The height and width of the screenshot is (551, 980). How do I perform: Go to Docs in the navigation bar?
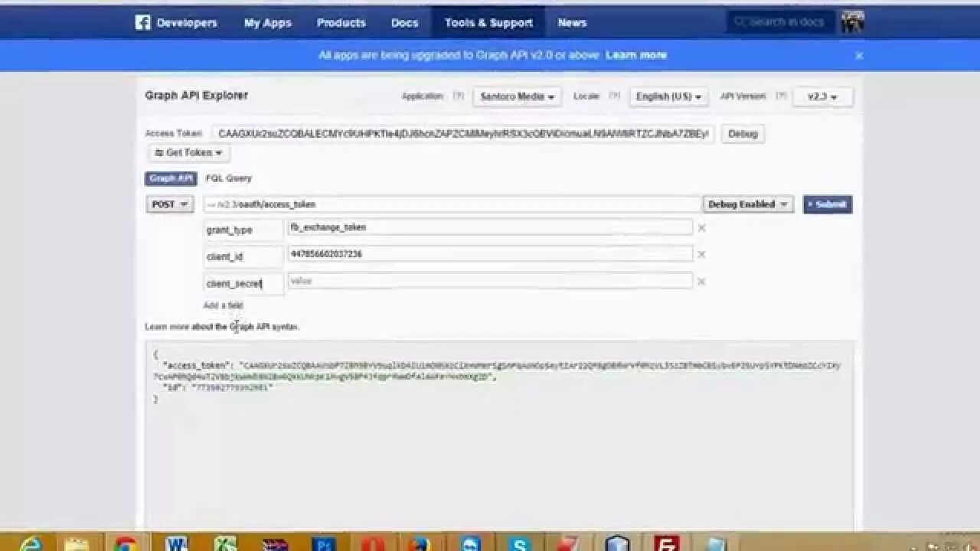(x=405, y=23)
